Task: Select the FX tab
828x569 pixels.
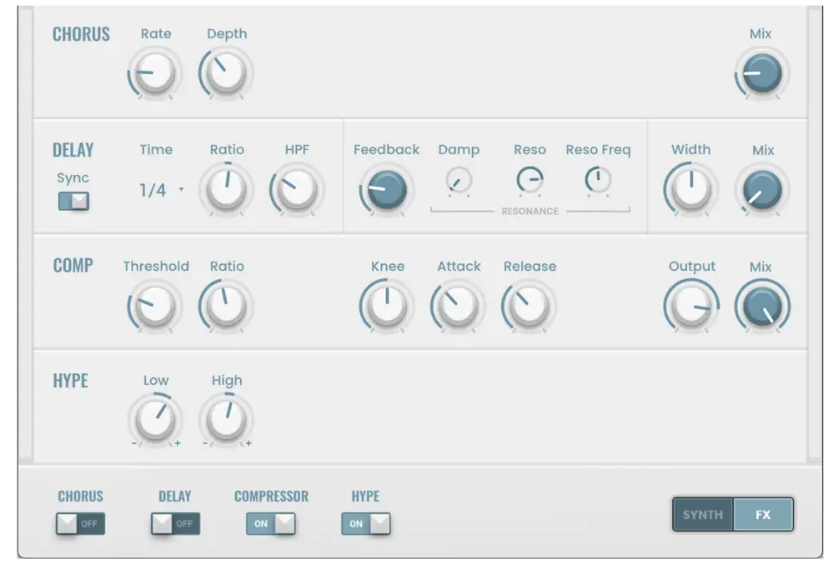Action: 763,514
